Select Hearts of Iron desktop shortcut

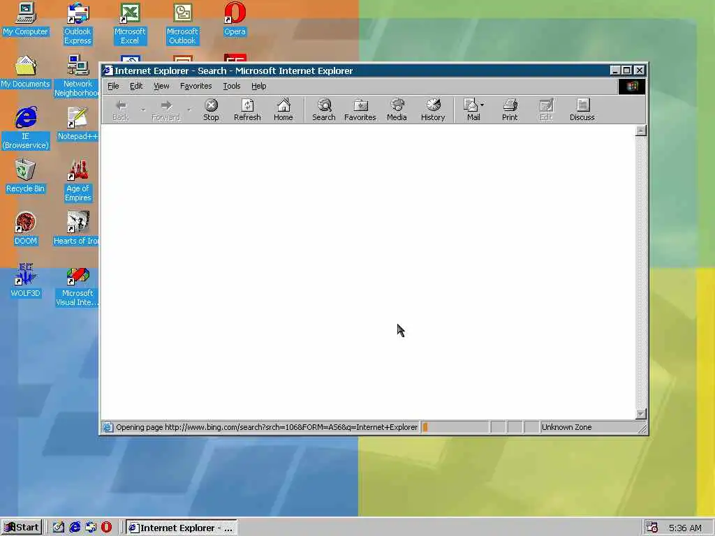pyautogui.click(x=77, y=229)
